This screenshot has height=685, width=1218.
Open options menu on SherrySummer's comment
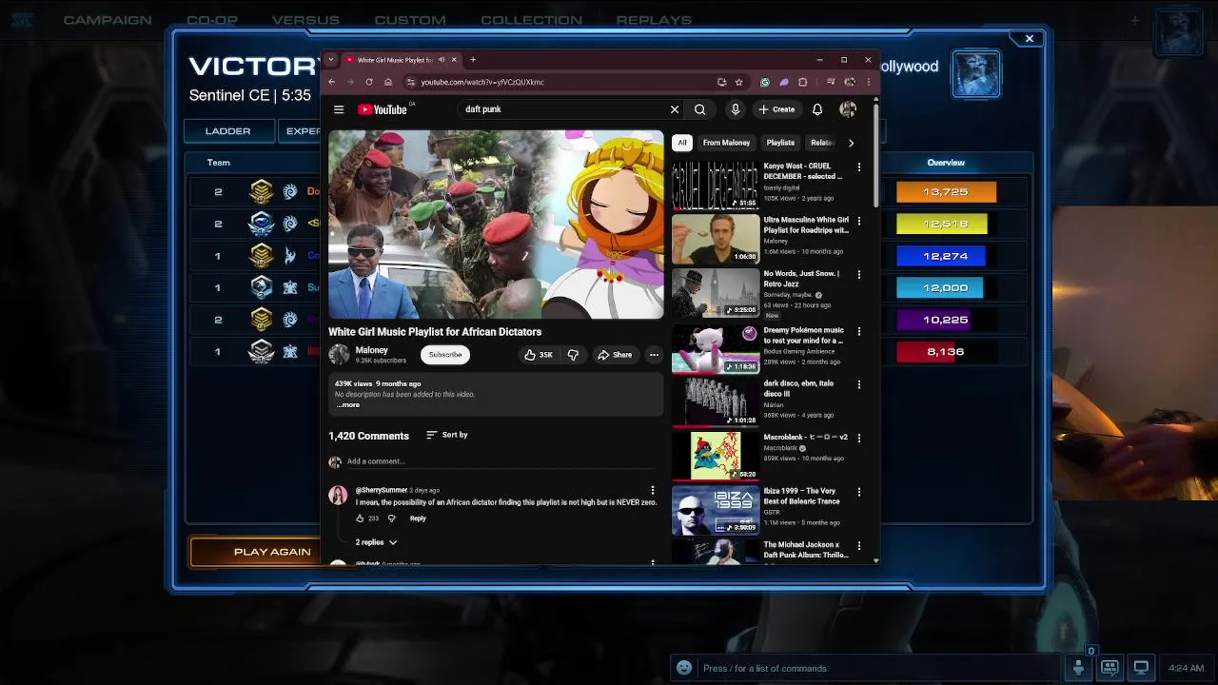pos(652,491)
